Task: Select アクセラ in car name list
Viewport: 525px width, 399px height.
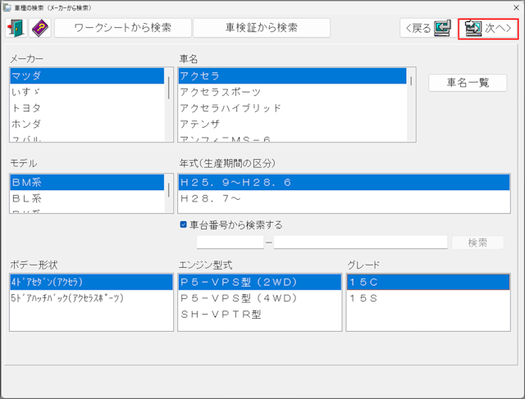Action: 292,76
